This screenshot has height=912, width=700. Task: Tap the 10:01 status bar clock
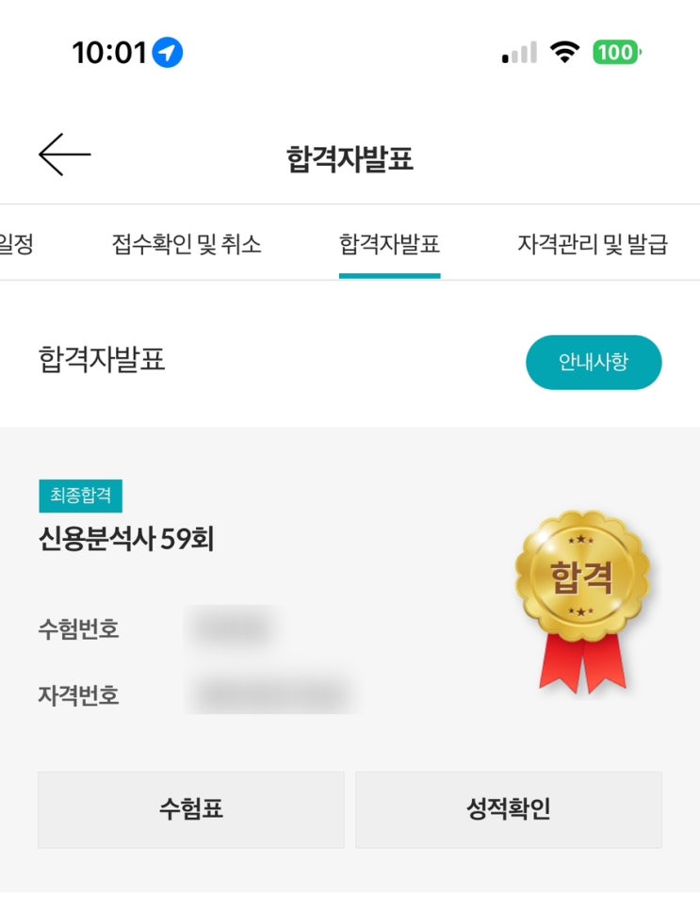(x=108, y=53)
